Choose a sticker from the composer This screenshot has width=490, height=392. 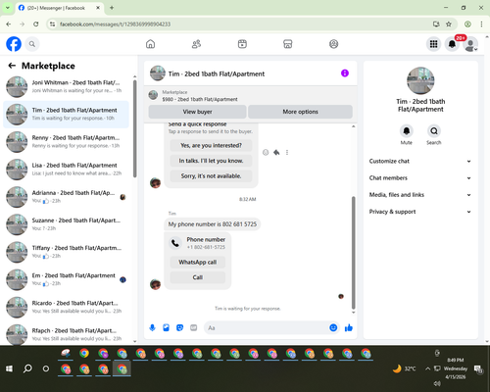[x=179, y=327]
